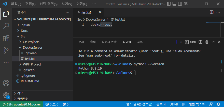Expand the WPF_Project folder
This screenshot has height=107, width=224.
coord(43,64)
